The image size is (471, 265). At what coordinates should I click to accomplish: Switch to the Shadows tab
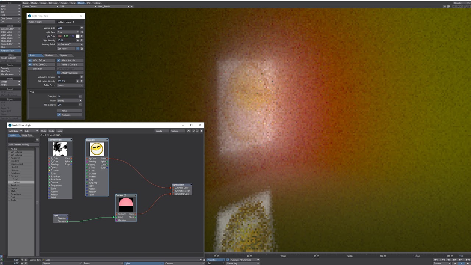49,56
